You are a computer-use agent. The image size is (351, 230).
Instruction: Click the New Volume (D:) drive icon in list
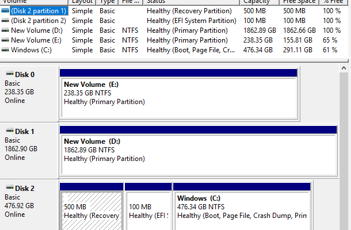tap(5, 30)
